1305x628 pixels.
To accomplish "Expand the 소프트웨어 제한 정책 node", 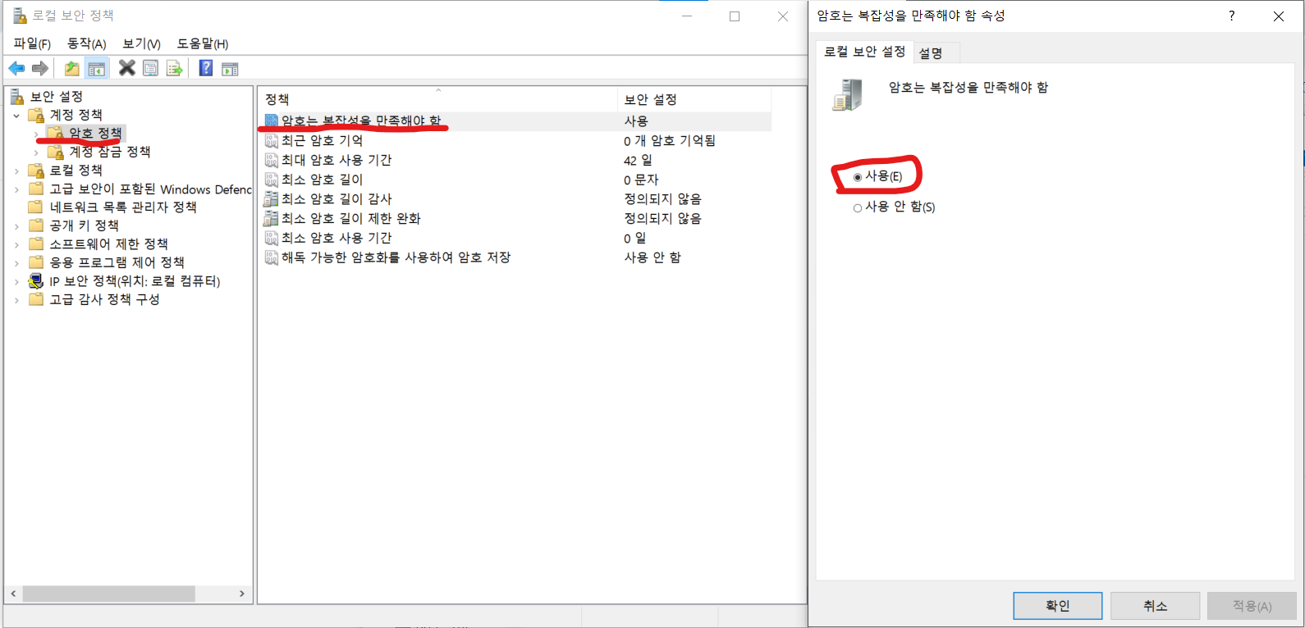I will tap(16, 245).
